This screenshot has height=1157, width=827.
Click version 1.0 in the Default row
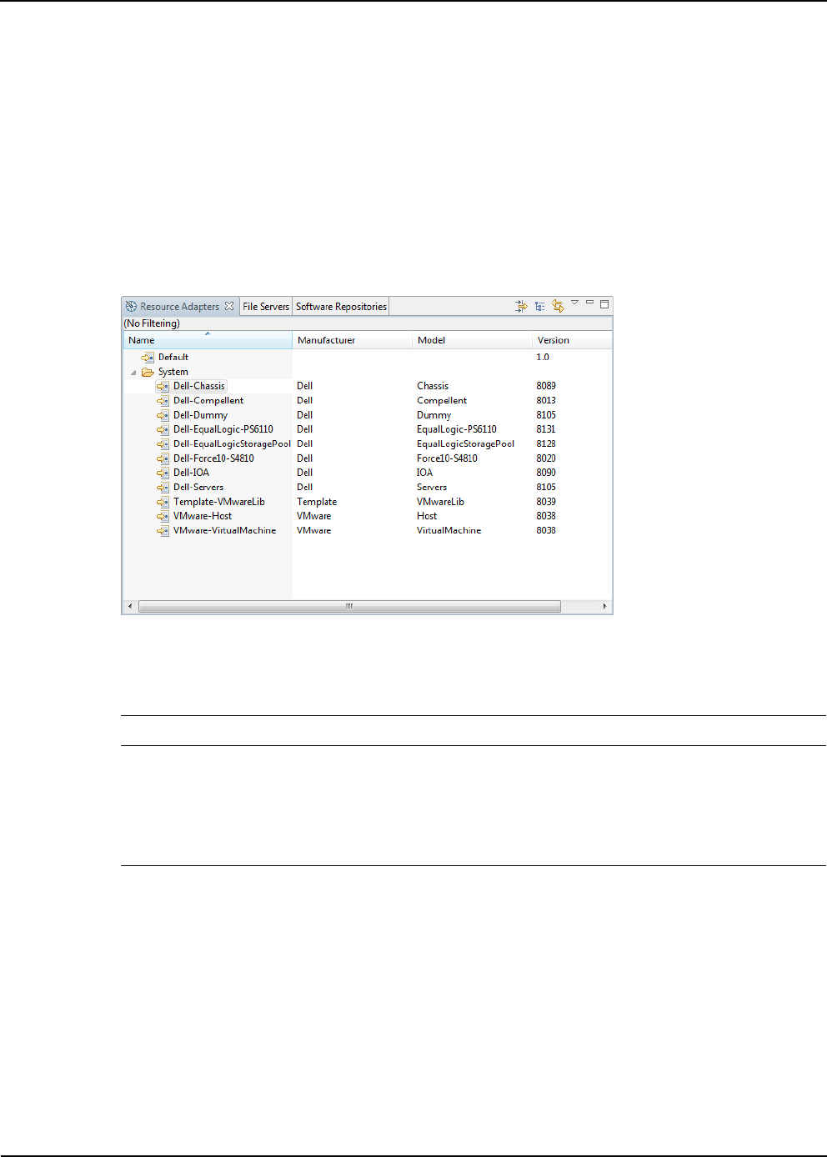543,357
